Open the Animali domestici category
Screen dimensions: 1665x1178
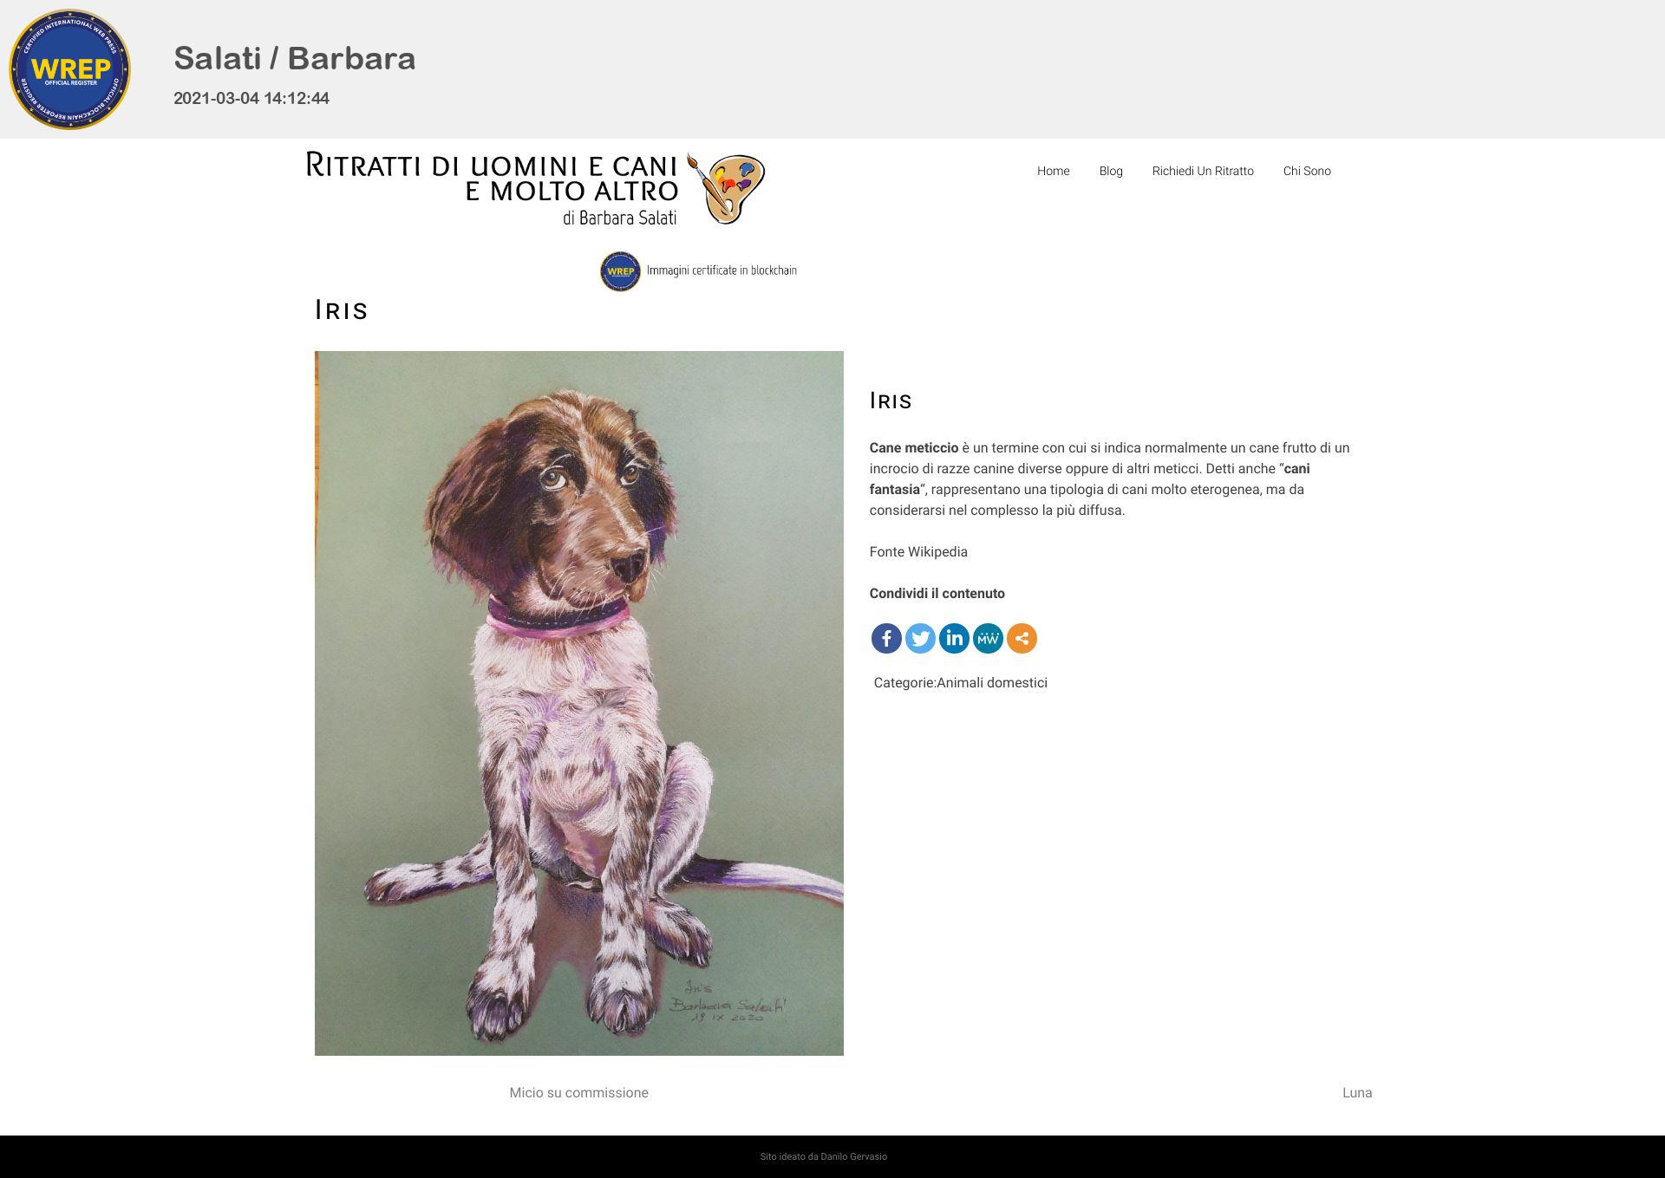992,683
